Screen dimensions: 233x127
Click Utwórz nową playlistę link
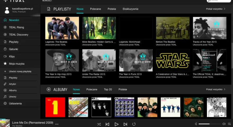point(20,71)
